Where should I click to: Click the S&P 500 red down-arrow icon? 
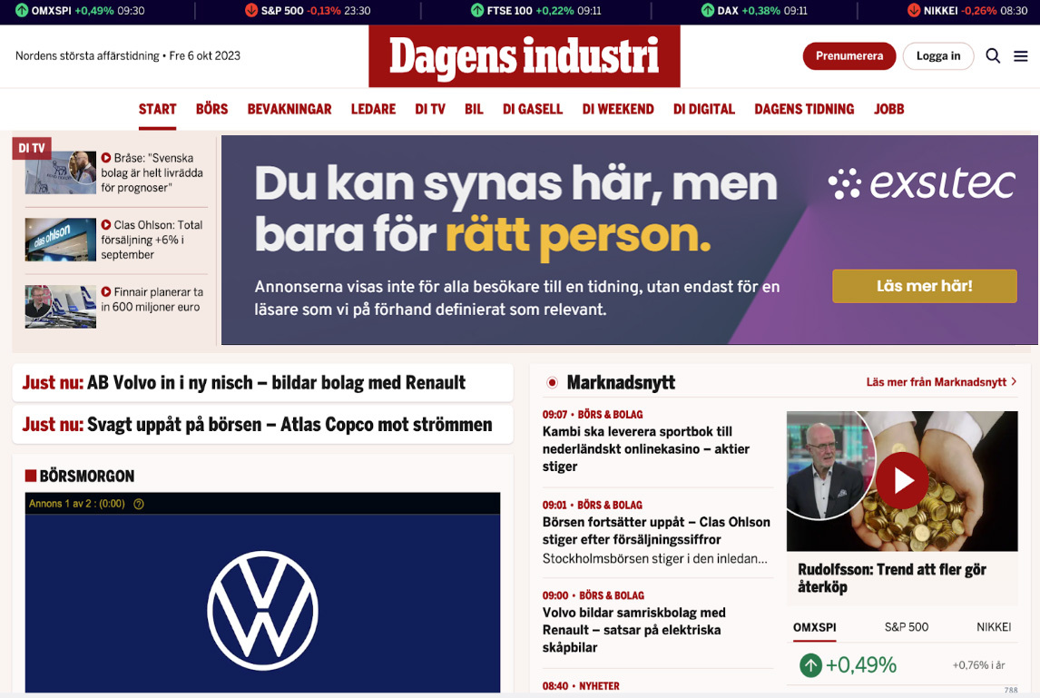click(x=251, y=11)
